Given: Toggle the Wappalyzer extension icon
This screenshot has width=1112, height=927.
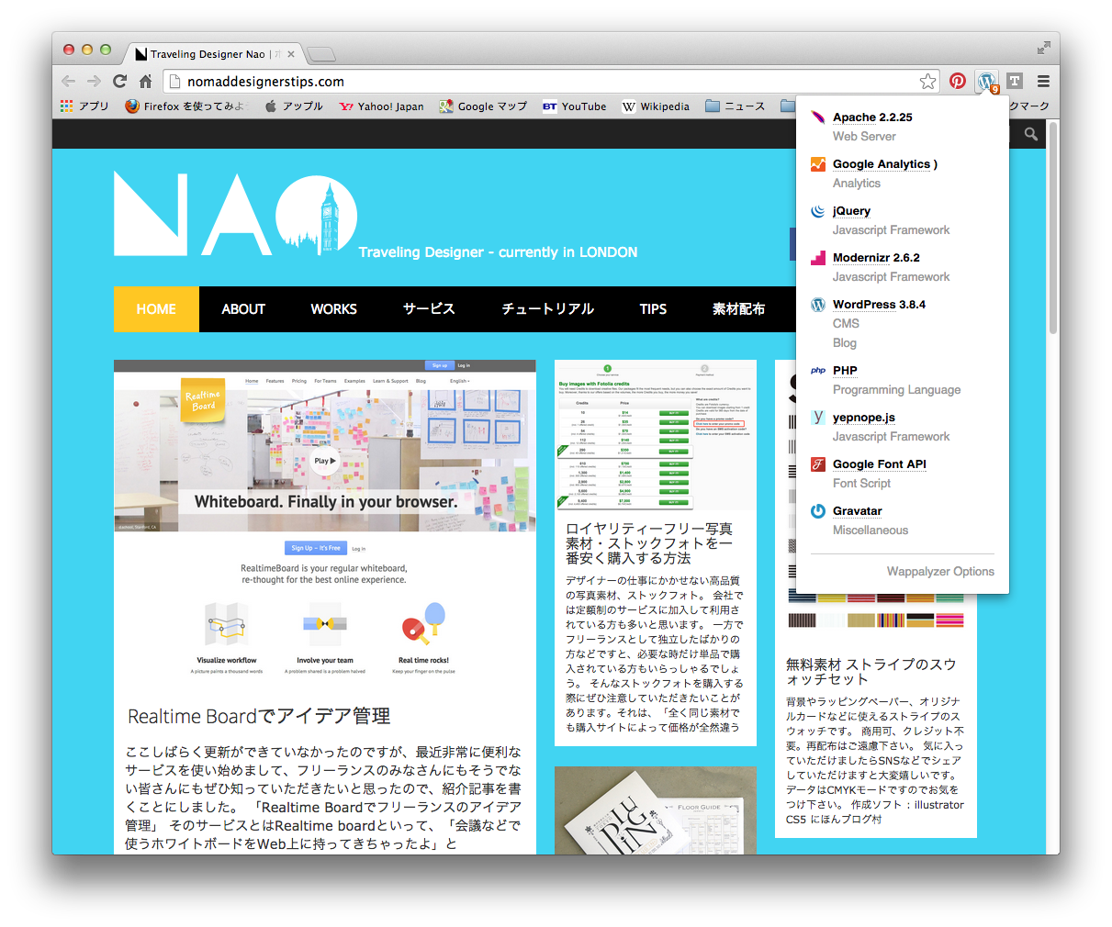Looking at the screenshot, I should [x=987, y=82].
